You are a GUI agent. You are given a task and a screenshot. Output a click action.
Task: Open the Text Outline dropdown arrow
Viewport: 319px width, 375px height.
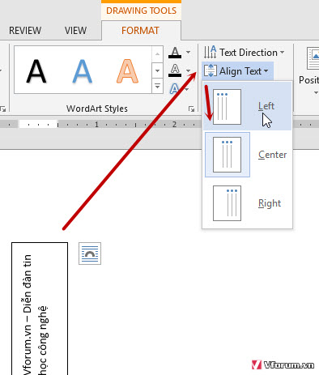(189, 70)
